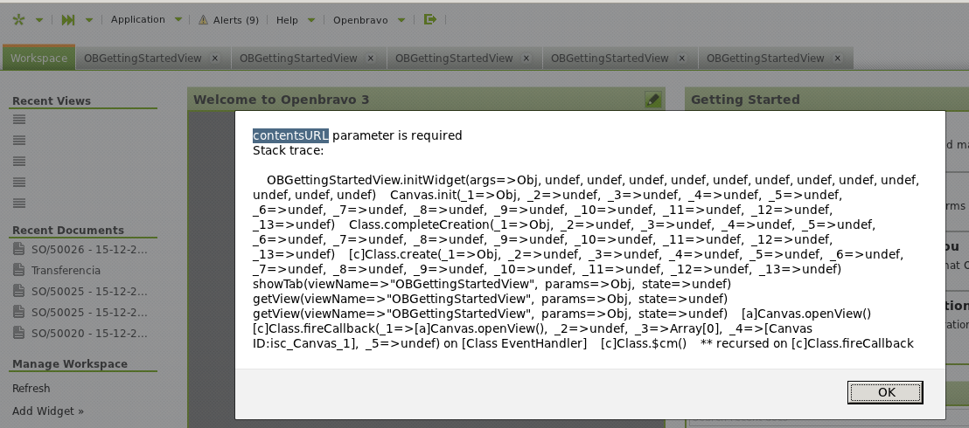
Task: Close the third OBGettingStartedView tab
Action: click(x=526, y=58)
